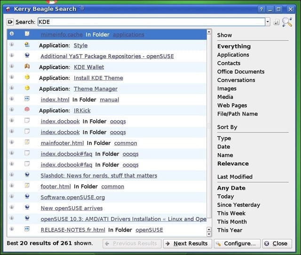The image size is (301, 255).
Task: Sort results by Name
Action: 225,155
